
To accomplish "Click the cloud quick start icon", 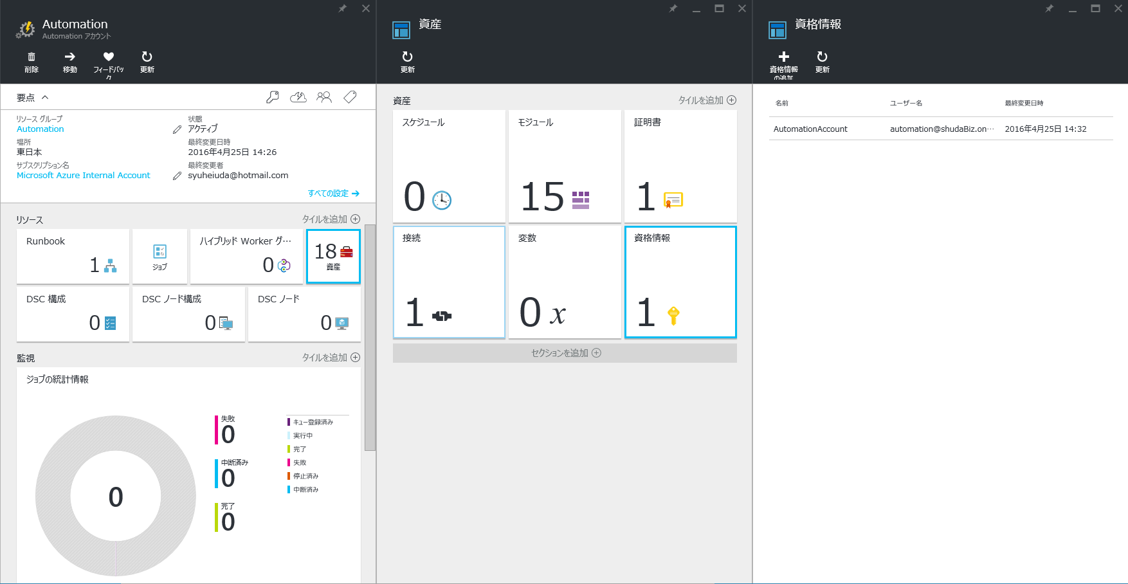I will point(298,97).
